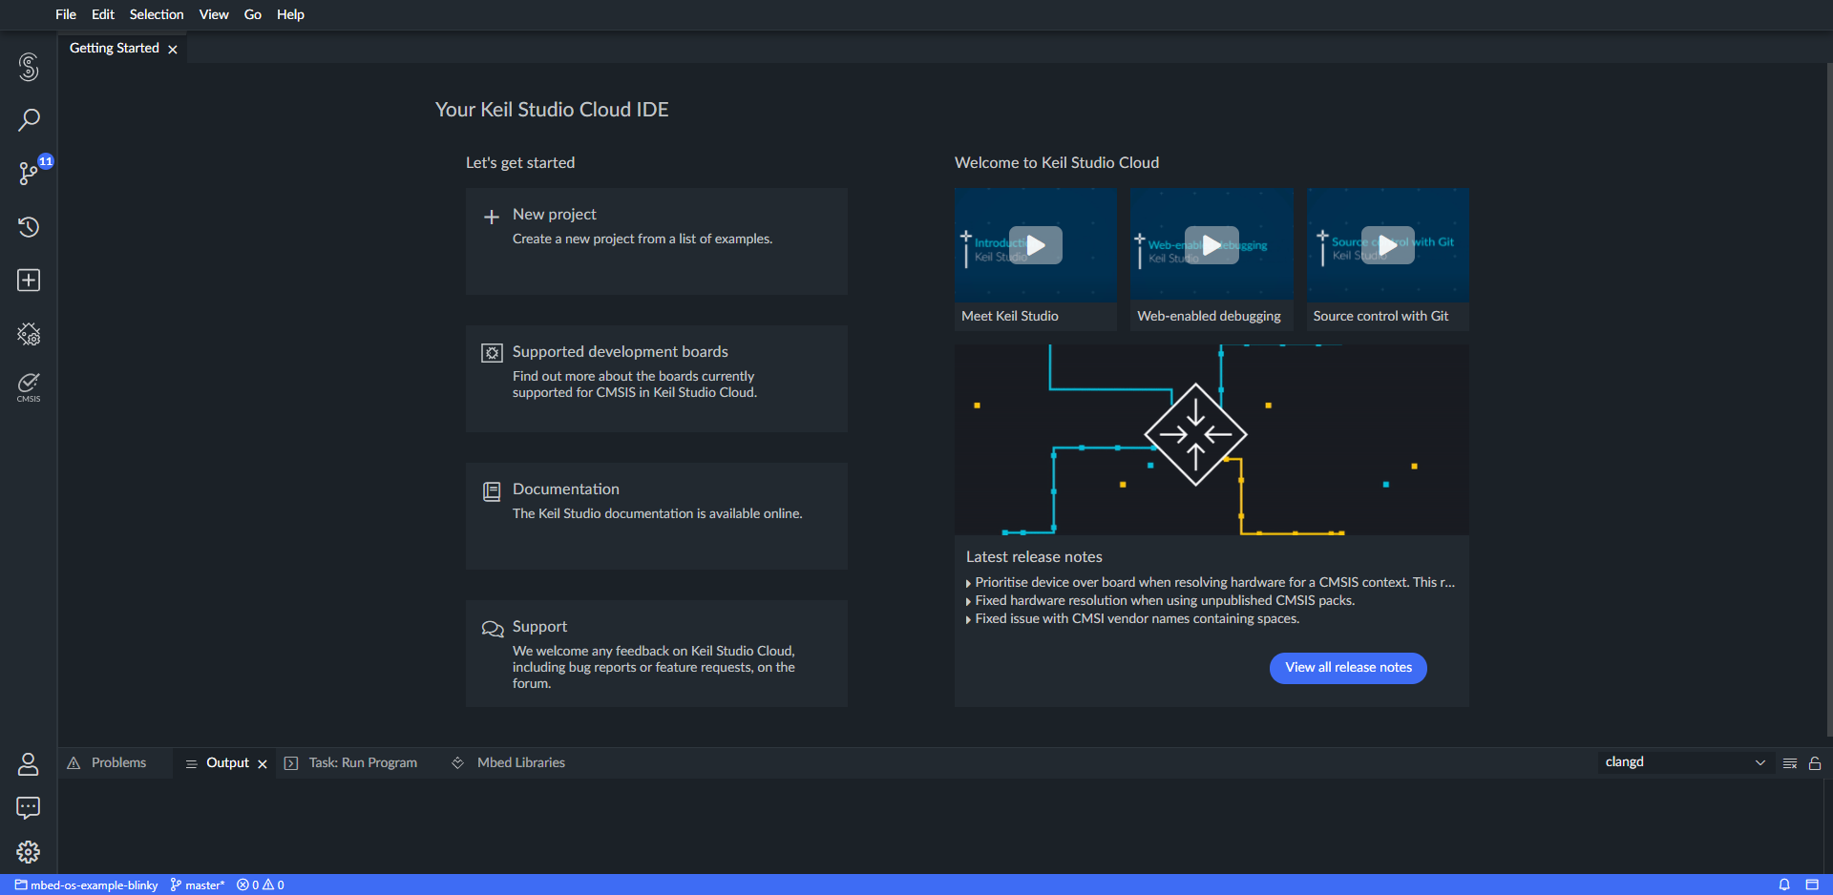
Task: Toggle the bottom panel from status bar
Action: (1812, 885)
